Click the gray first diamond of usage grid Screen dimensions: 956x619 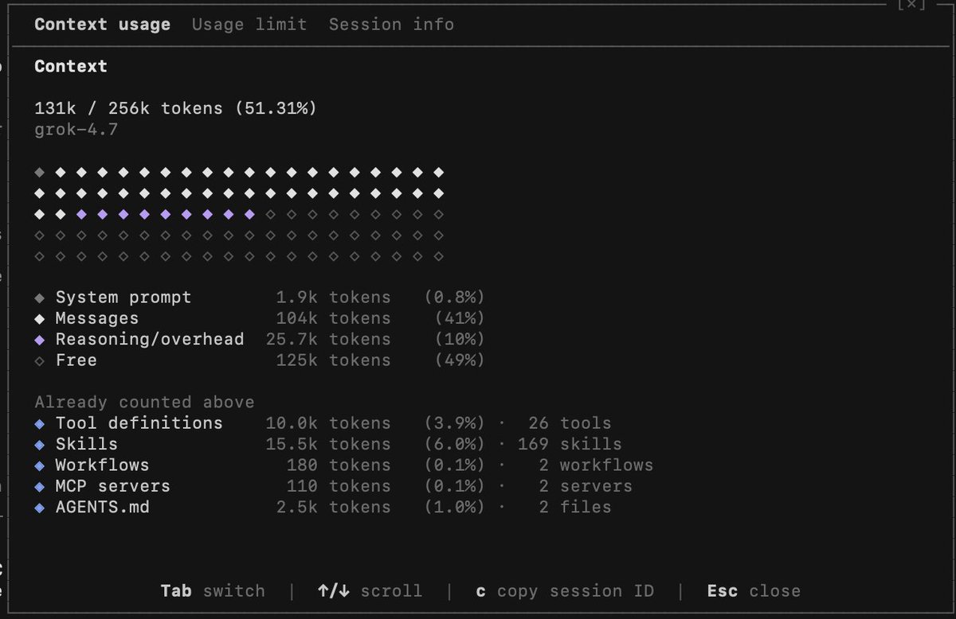[x=40, y=173]
